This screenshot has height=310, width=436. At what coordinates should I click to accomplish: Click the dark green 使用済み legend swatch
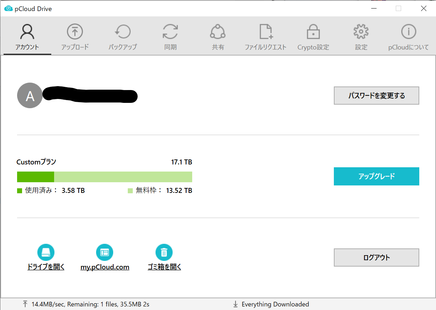[20, 191]
